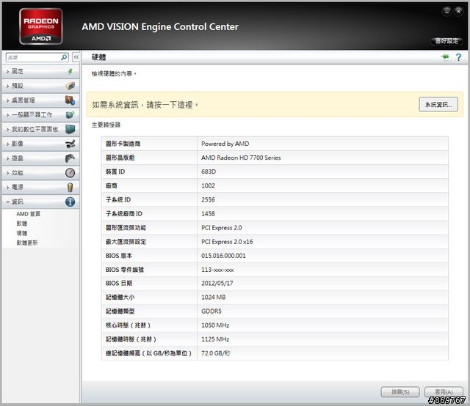This screenshot has height=406, width=470.
Task: Expand the 固定 section chevron
Action: (x=7, y=72)
